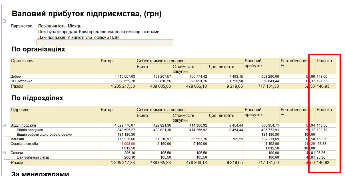Collapse the Відділ продажів group rows
345x176 pixels.
click(x=4, y=125)
